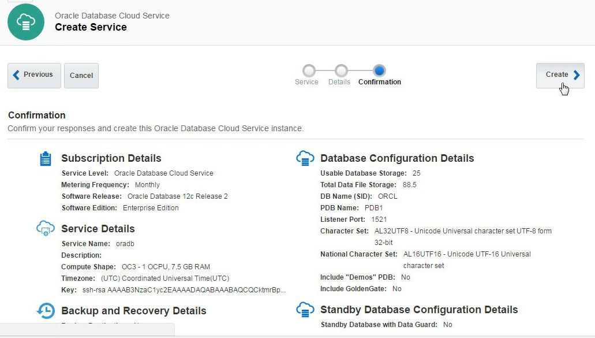Jump to the Service wizard step
This screenshot has width=595, height=338.
(x=309, y=70)
